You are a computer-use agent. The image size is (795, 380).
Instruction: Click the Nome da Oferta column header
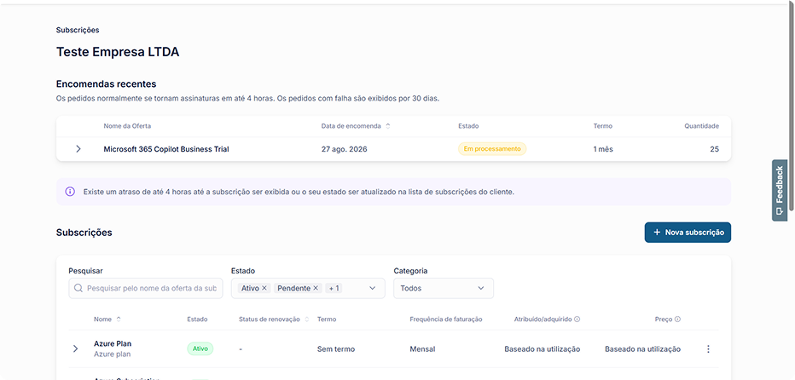point(127,126)
